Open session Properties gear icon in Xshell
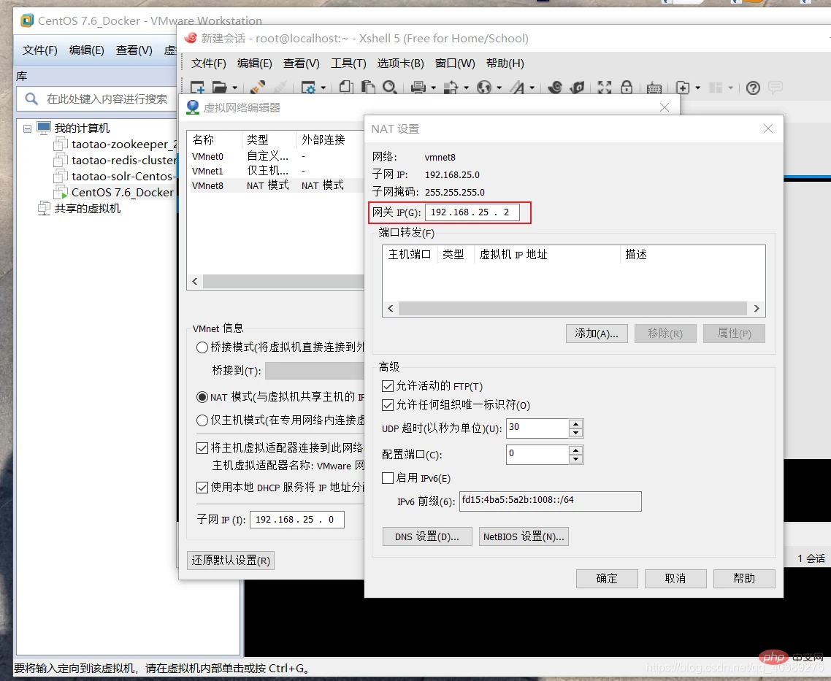This screenshot has height=681, width=831. click(308, 88)
